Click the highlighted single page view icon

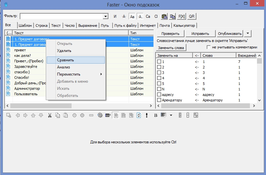(x=116, y=116)
